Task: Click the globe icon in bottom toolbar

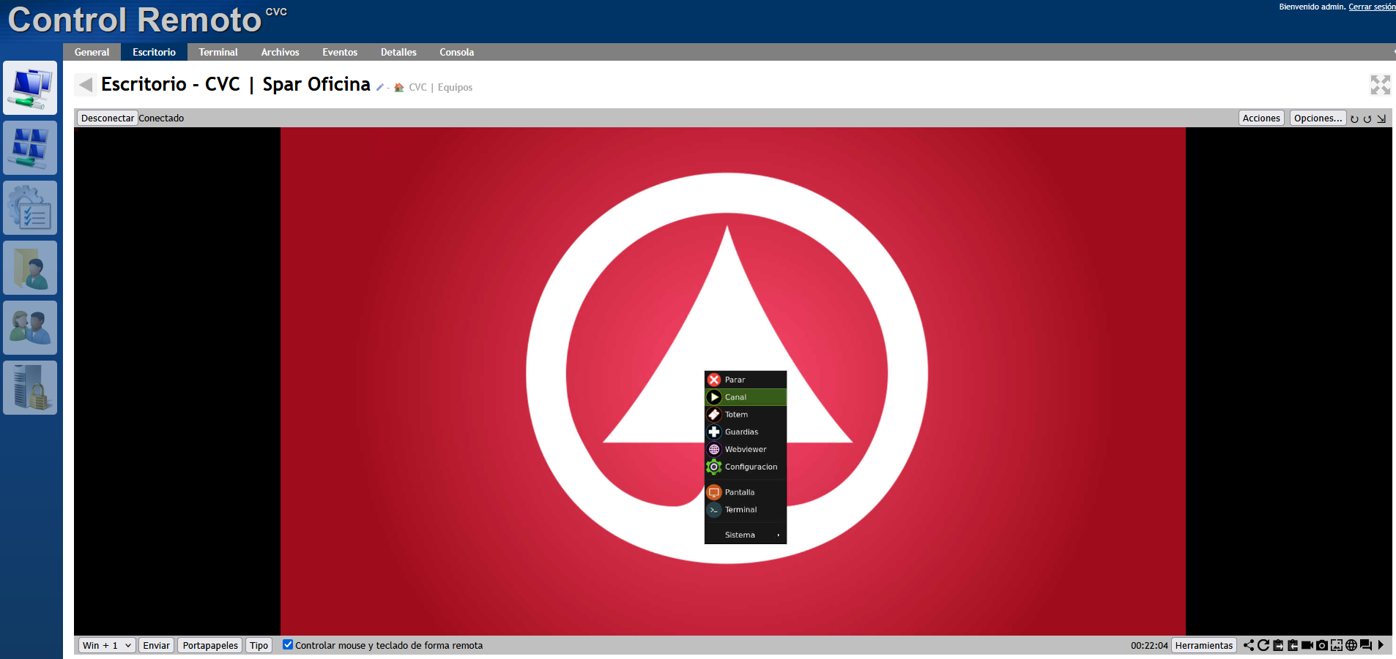Action: point(1351,645)
